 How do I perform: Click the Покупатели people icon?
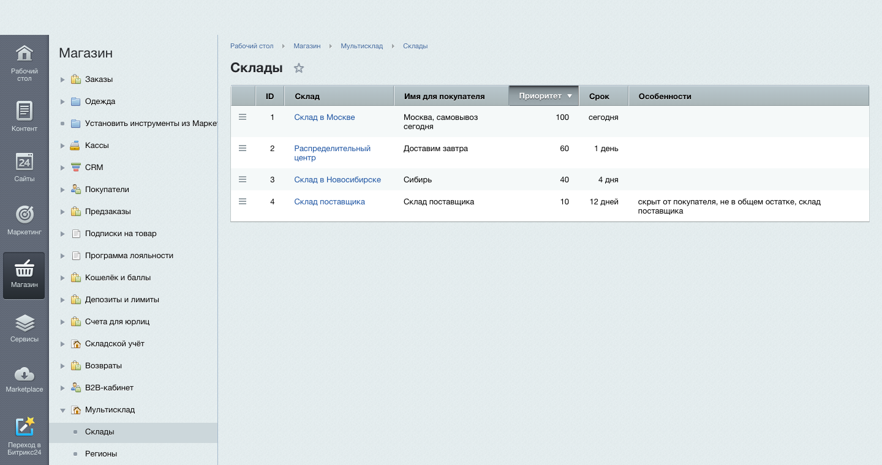(x=75, y=190)
